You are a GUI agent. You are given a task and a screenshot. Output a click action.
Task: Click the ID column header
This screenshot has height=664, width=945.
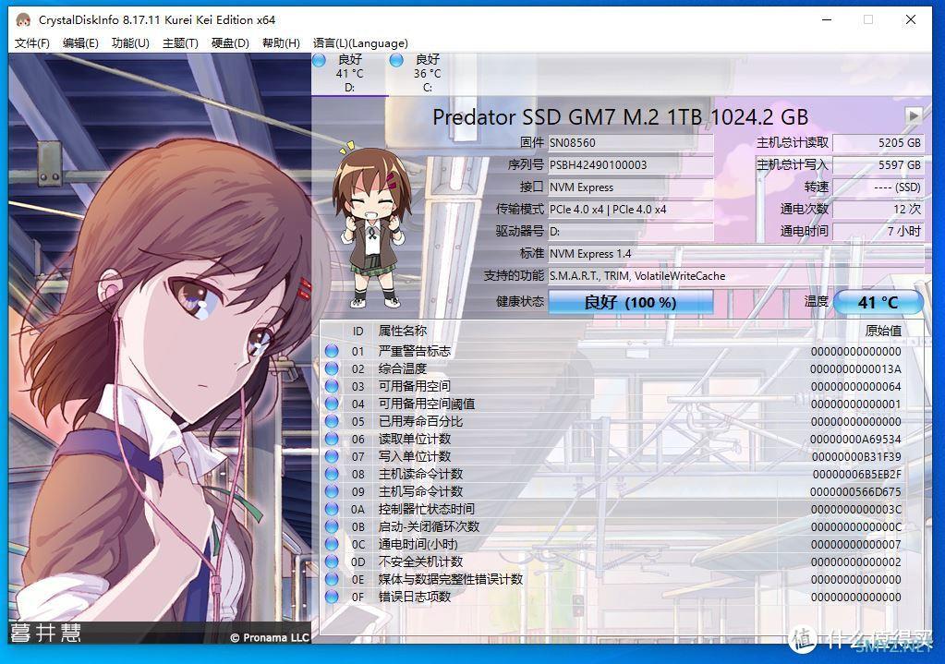(x=358, y=331)
